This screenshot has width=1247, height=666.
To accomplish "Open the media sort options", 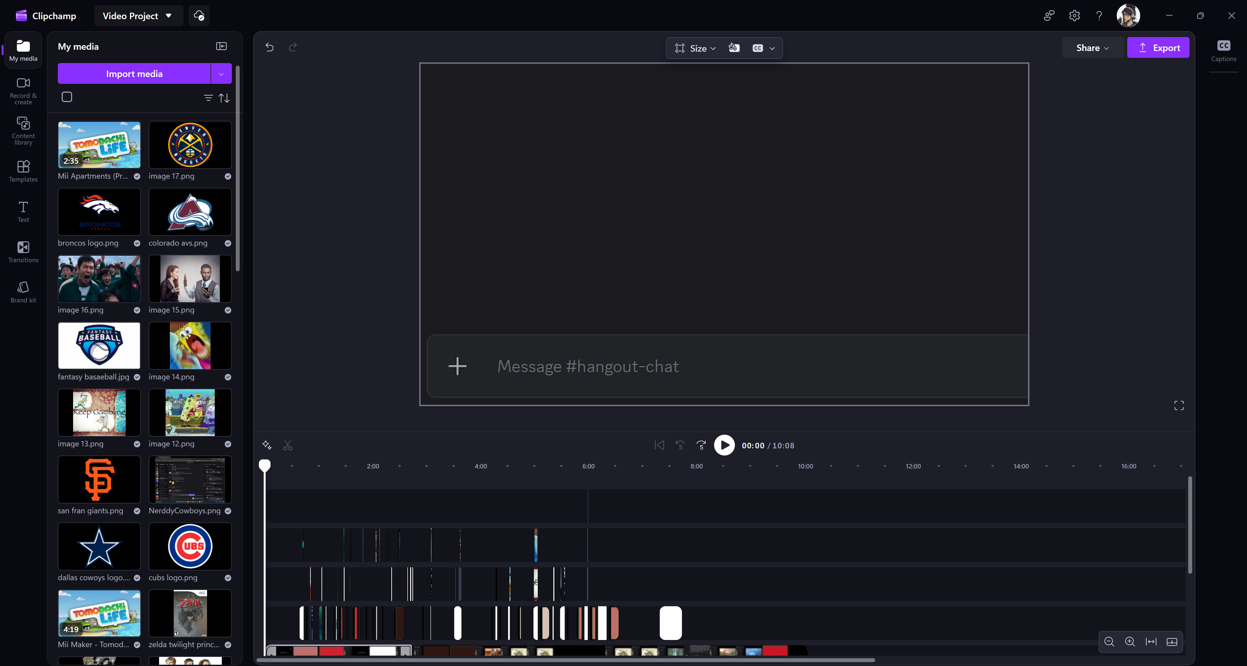I will click(224, 98).
